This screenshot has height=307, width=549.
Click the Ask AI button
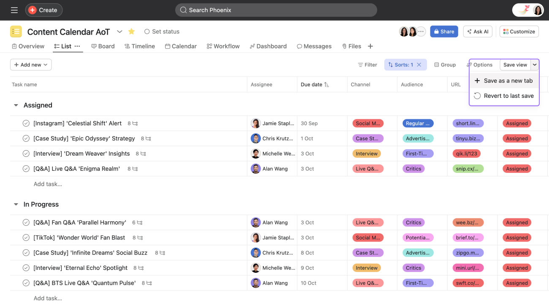pos(478,32)
